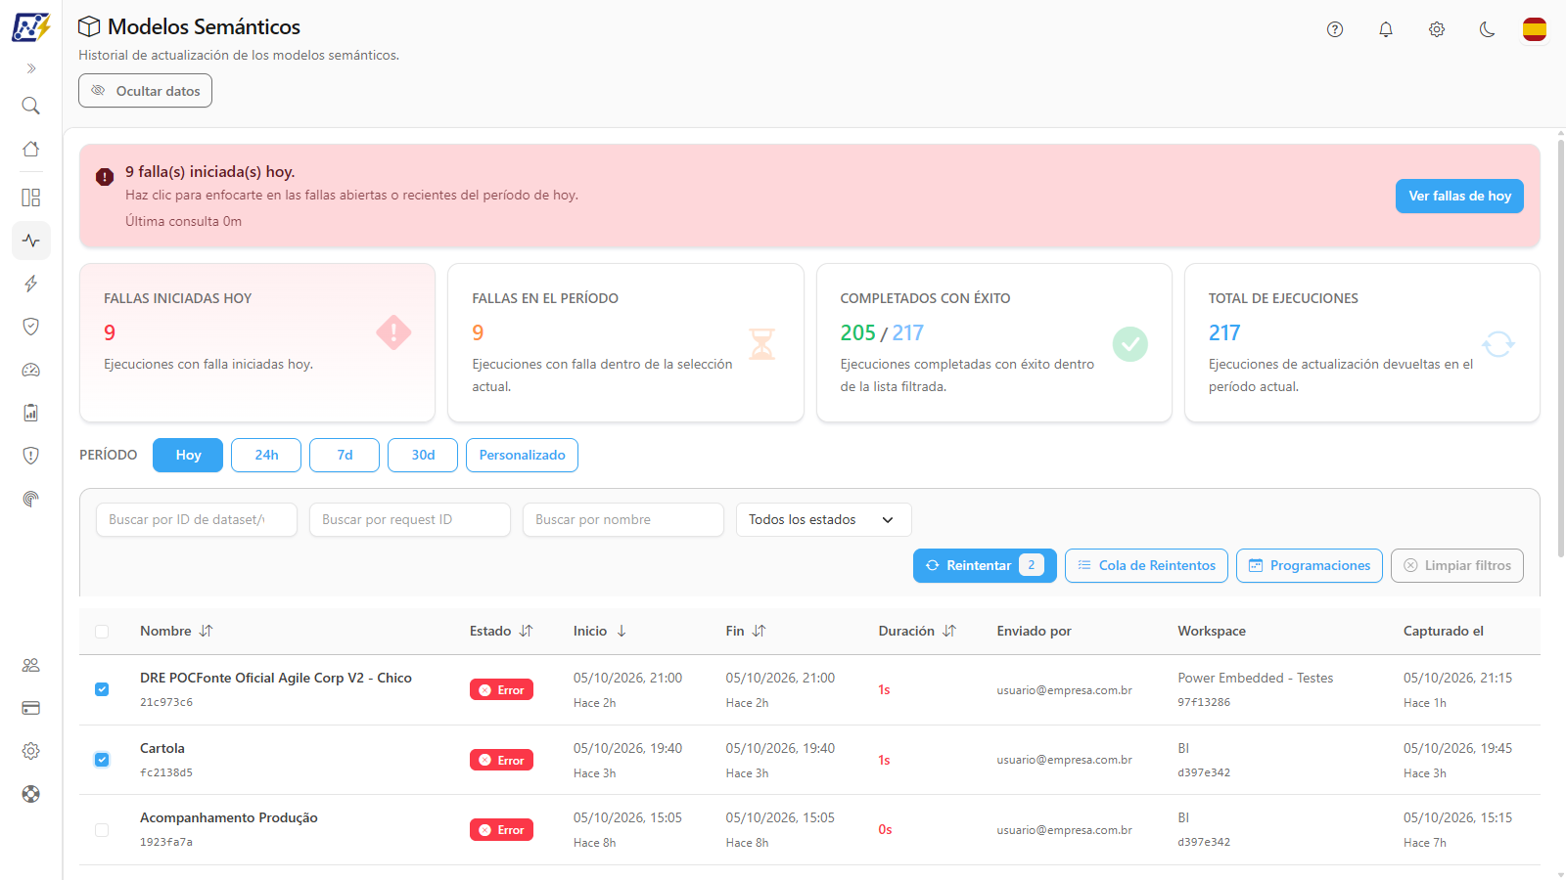Viewport: 1566px width, 880px height.
Task: Uncheck the Cartola row checkbox
Action: [102, 760]
